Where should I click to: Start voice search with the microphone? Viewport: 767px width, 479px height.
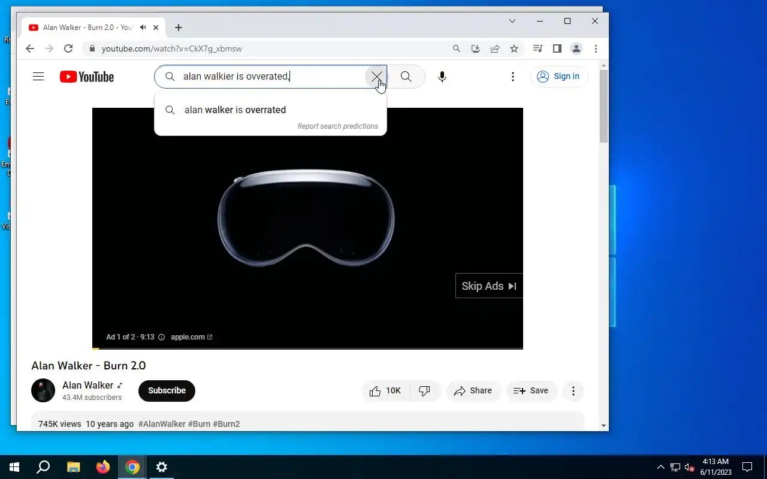[x=442, y=77]
